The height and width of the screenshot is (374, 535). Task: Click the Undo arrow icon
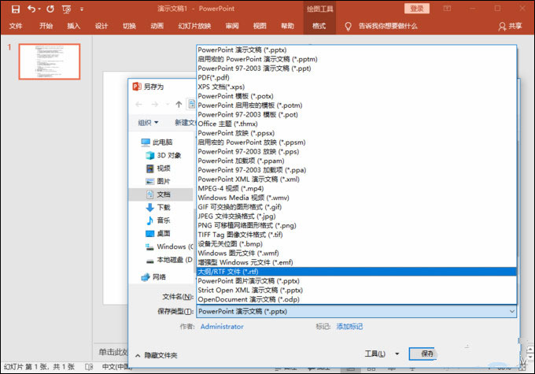[x=31, y=9]
